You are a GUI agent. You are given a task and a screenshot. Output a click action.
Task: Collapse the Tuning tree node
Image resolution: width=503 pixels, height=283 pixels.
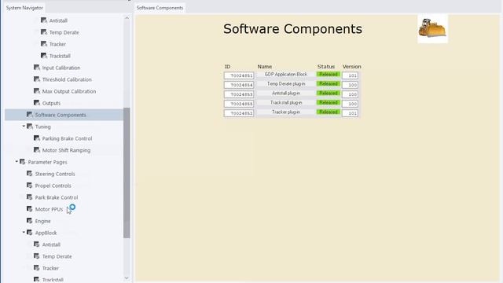(24, 126)
